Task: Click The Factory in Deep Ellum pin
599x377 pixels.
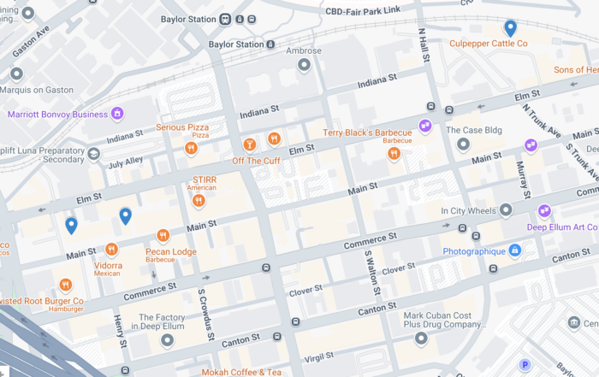Action: point(168,339)
